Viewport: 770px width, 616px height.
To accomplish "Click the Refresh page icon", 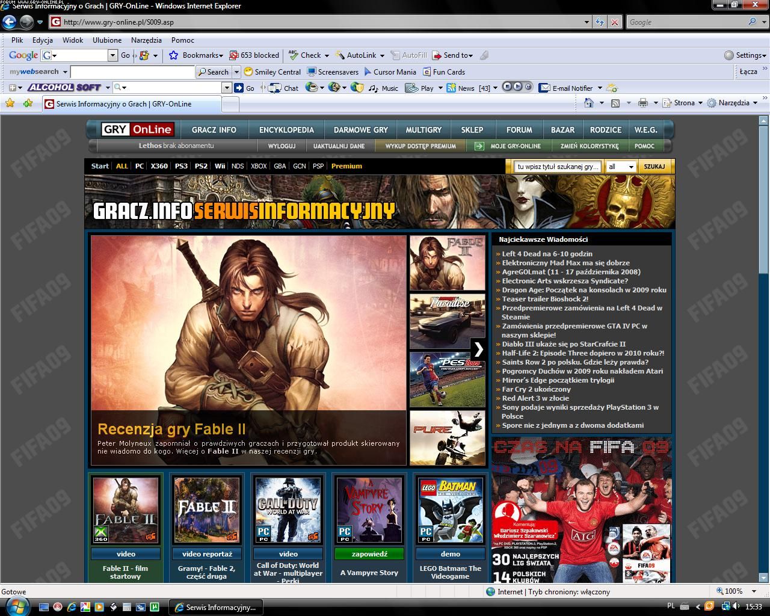I will (600, 22).
